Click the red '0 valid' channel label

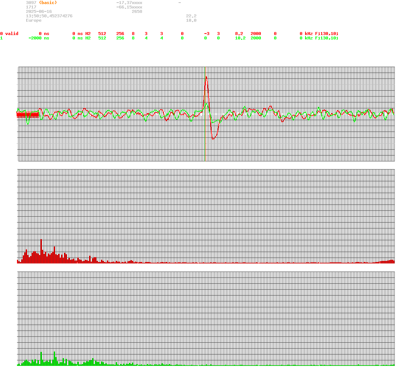(9, 34)
